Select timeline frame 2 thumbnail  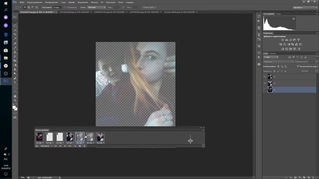(49, 137)
